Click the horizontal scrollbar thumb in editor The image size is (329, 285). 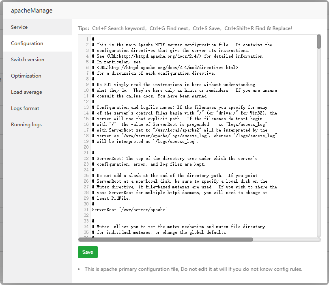click(x=166, y=240)
